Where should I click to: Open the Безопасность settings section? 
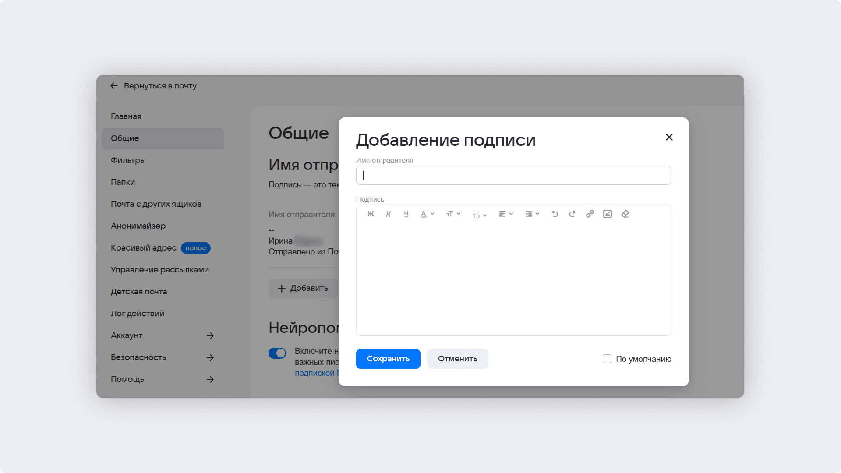[138, 357]
